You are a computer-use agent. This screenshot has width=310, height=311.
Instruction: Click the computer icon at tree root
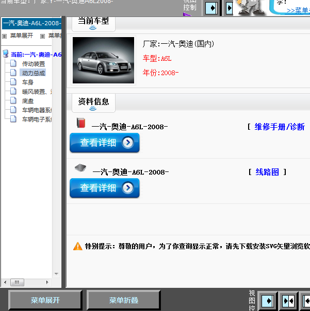[6, 54]
